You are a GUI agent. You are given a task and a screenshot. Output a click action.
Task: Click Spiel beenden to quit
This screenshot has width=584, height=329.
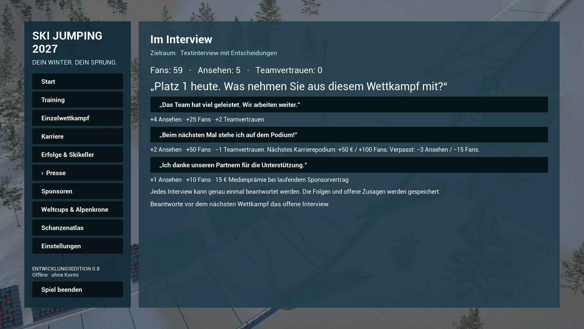tap(78, 289)
